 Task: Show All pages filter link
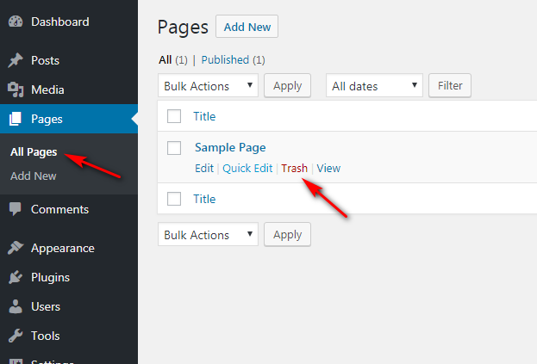tap(165, 60)
